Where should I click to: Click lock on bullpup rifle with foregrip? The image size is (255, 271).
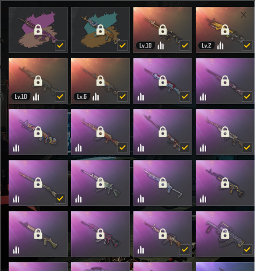[225, 233]
